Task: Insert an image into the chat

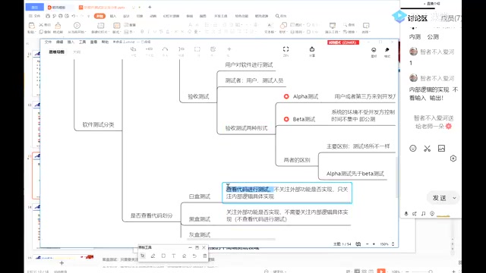Action: pos(441,149)
